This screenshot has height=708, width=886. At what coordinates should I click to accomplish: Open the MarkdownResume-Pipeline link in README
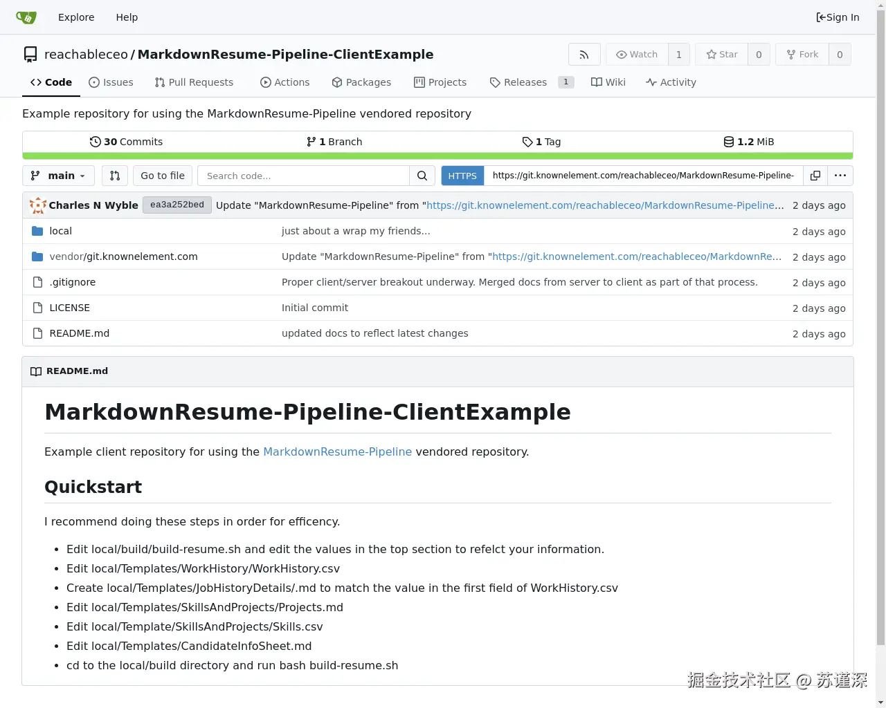(x=337, y=451)
